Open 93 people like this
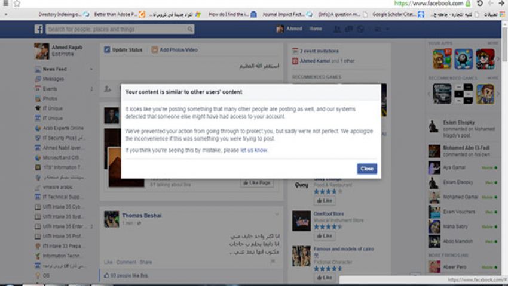This screenshot has width=508, height=286. coord(129,276)
